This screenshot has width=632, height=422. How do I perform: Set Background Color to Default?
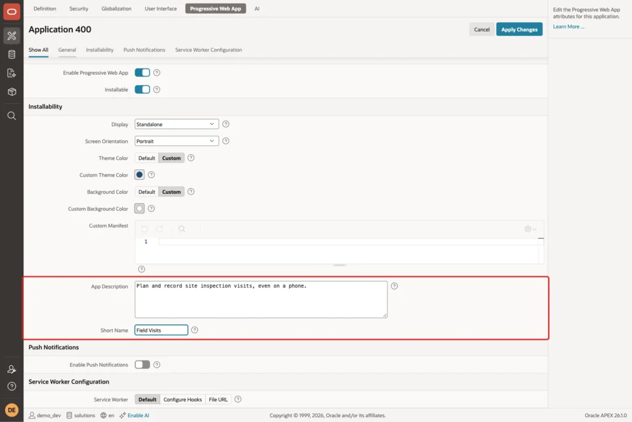(x=147, y=192)
